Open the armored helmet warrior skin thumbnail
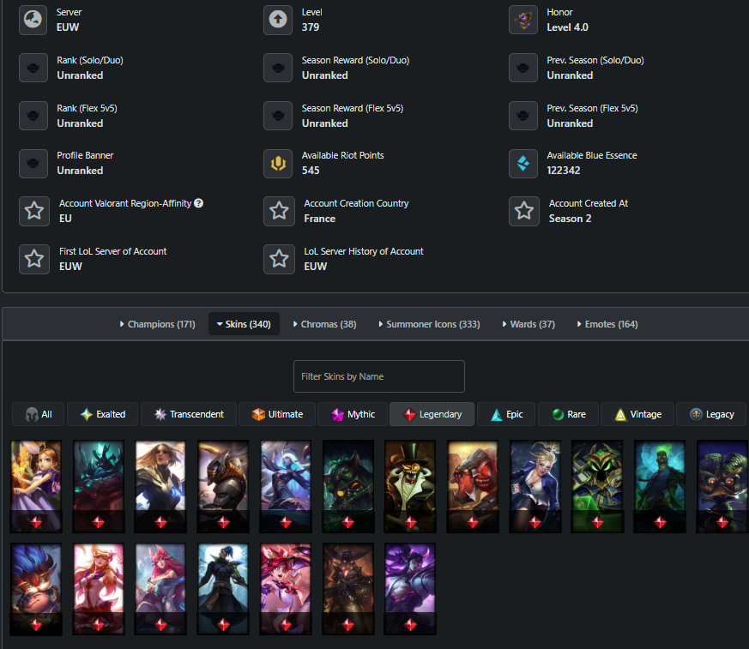The height and width of the screenshot is (649, 749). point(223,486)
